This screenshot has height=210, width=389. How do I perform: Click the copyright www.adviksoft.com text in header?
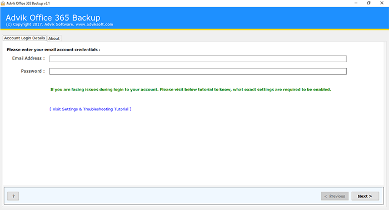click(x=59, y=24)
